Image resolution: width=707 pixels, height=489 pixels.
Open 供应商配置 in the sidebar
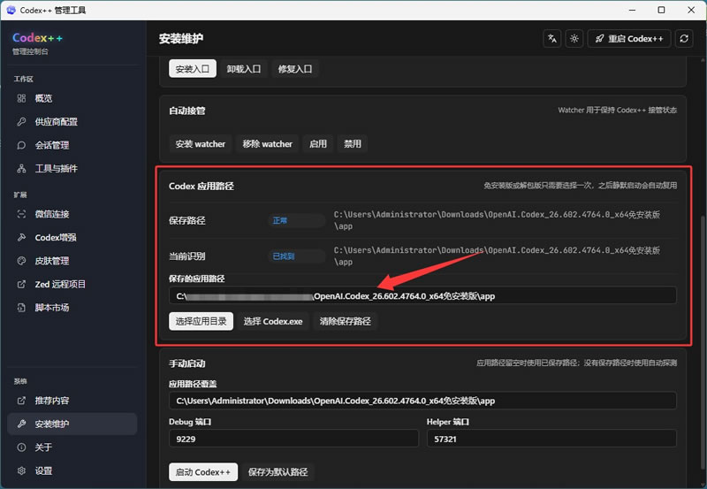72,122
